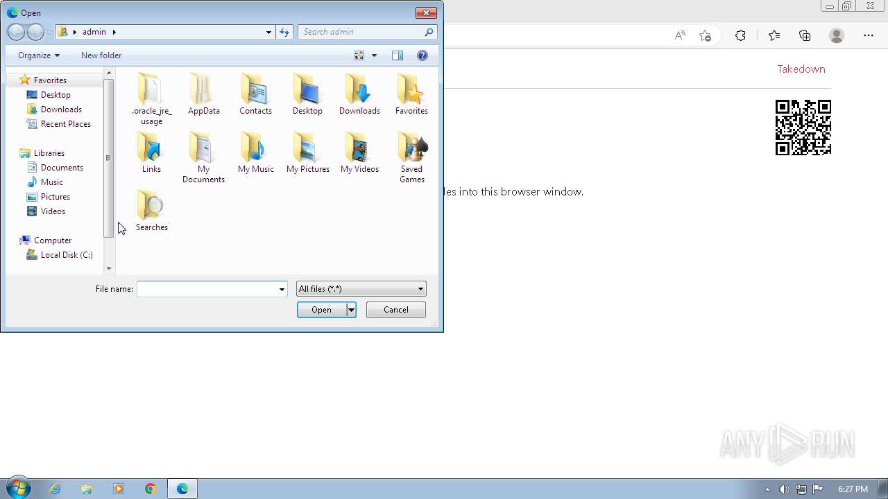888x499 pixels.
Task: Open the Windows Start menu
Action: (x=17, y=489)
